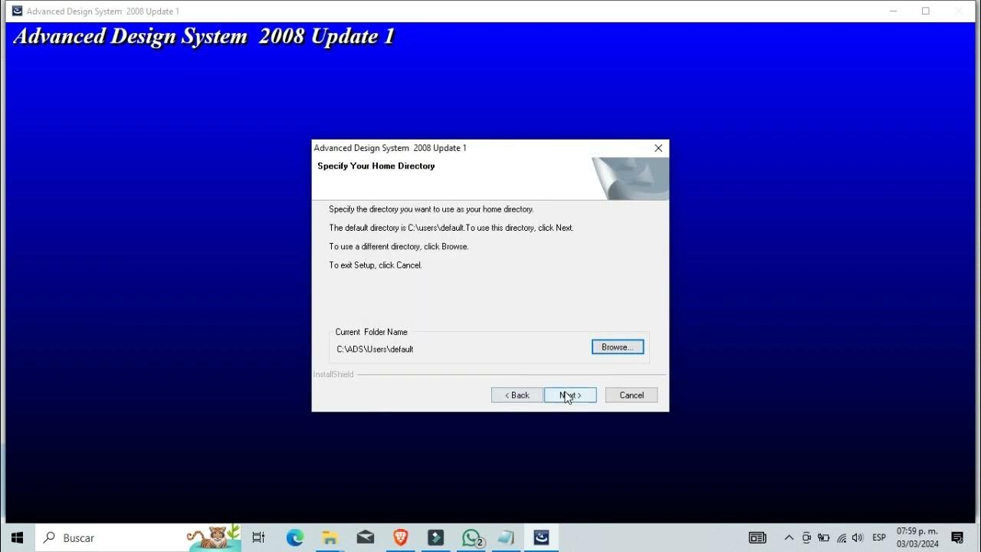The width and height of the screenshot is (981, 552).
Task: Cancel the ADS setup wizard
Action: point(632,396)
